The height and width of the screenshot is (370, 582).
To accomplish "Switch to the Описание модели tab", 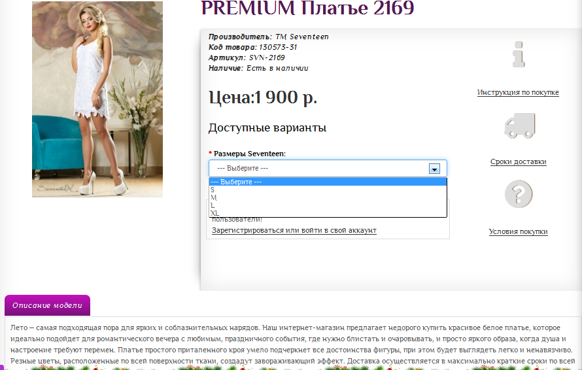I will pyautogui.click(x=47, y=305).
